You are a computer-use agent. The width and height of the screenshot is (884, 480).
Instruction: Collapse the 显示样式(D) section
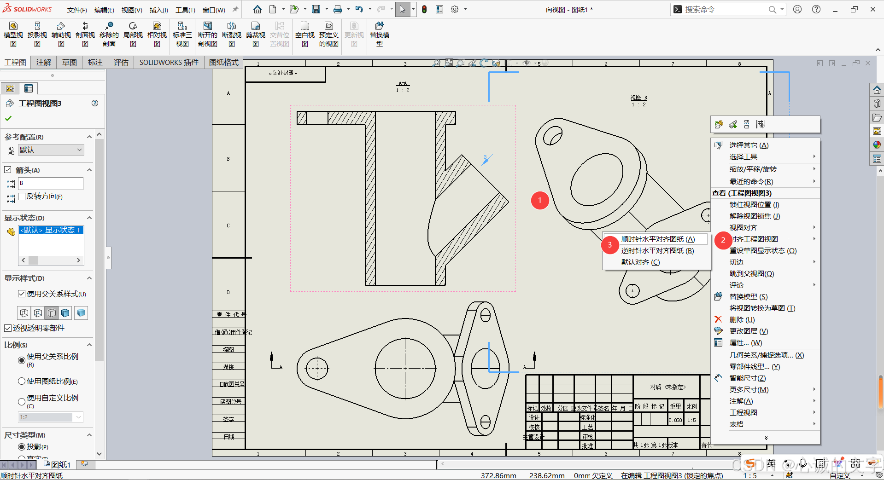click(x=89, y=278)
